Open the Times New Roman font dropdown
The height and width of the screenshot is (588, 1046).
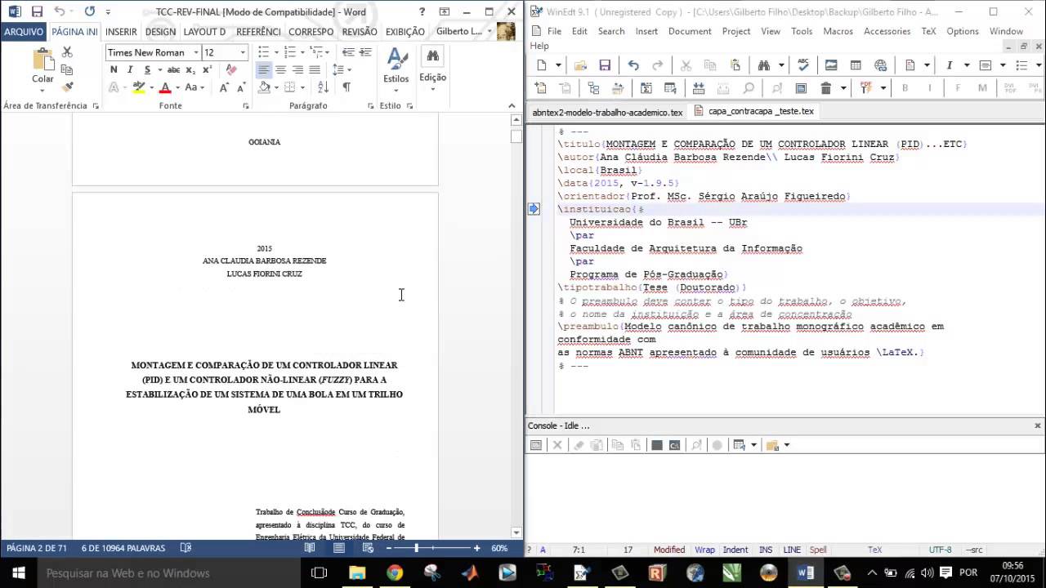pos(196,52)
